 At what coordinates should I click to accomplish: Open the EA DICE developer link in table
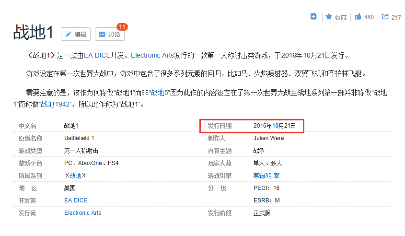tap(76, 201)
